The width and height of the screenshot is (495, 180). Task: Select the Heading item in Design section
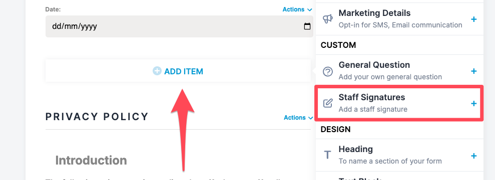click(399, 155)
